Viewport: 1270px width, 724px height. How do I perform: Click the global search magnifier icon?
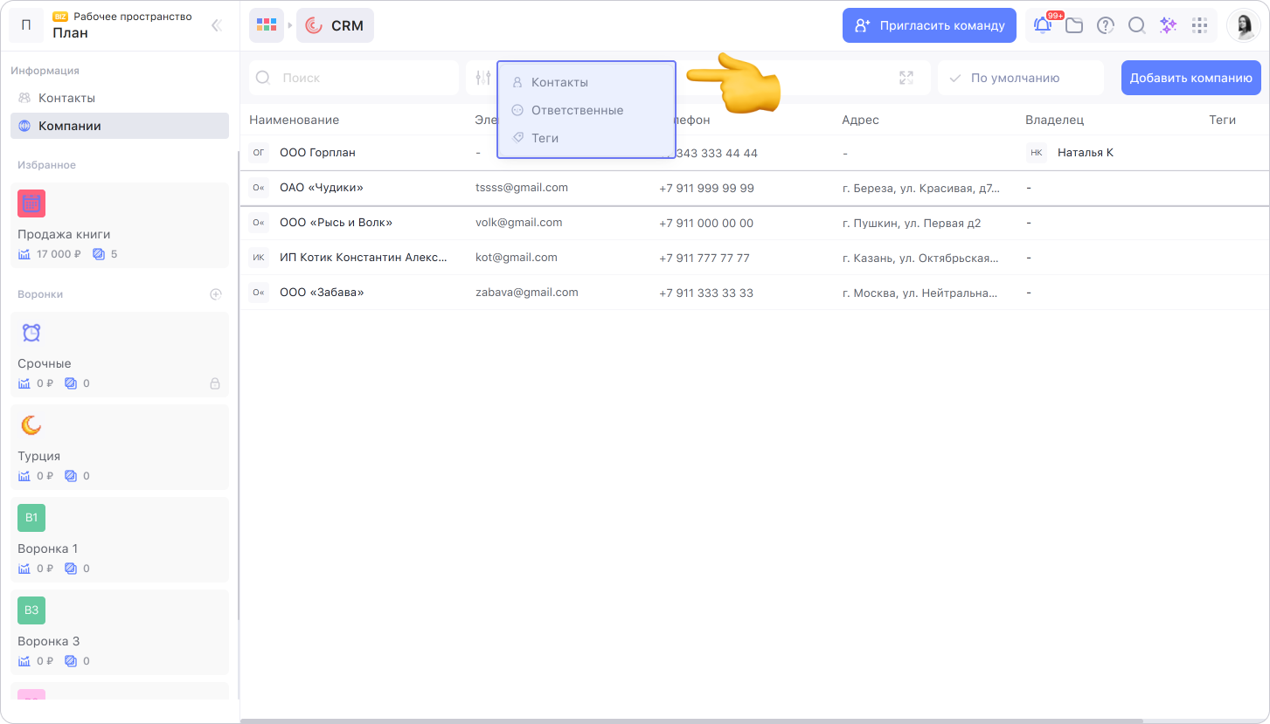tap(1136, 25)
